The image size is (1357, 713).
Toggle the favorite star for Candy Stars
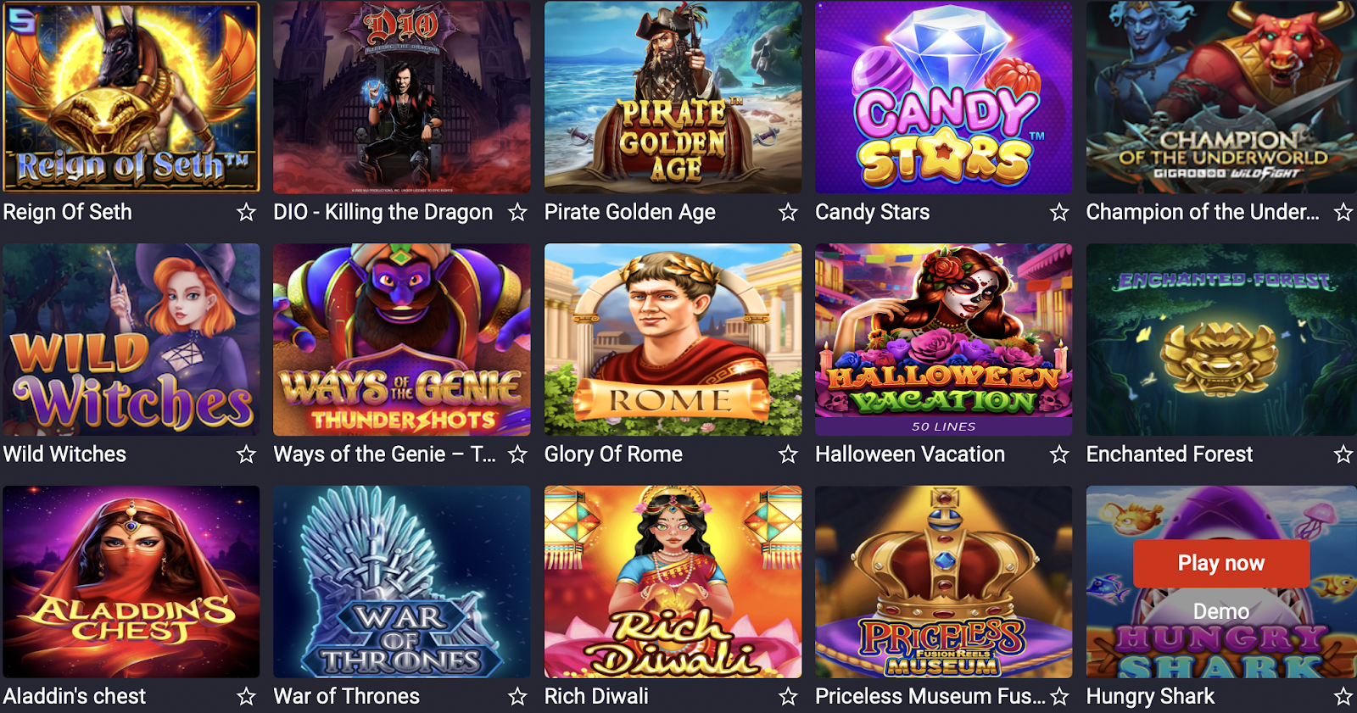1059,212
